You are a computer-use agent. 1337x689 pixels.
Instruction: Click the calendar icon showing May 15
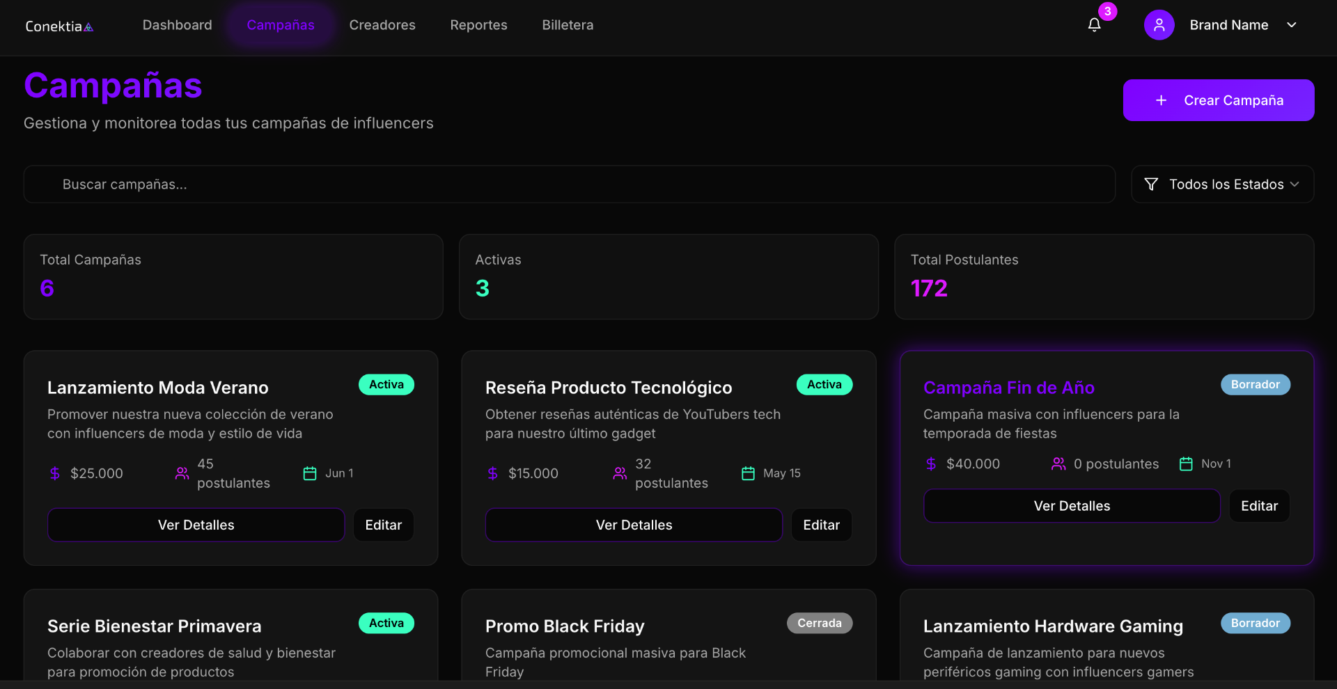pyautogui.click(x=749, y=473)
